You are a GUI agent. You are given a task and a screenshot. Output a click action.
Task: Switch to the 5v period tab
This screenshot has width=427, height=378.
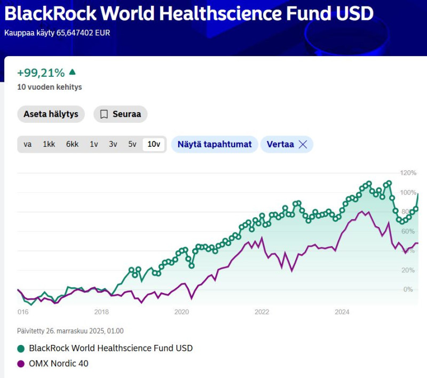coord(132,144)
